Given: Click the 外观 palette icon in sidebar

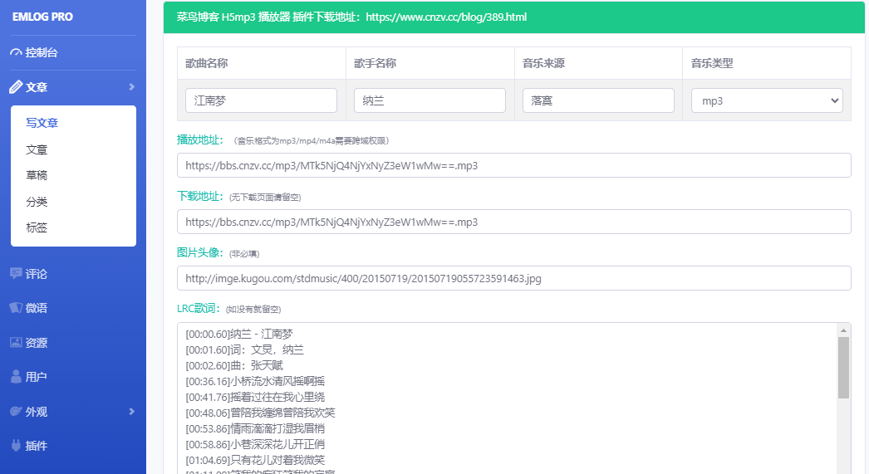Looking at the screenshot, I should click(x=16, y=412).
